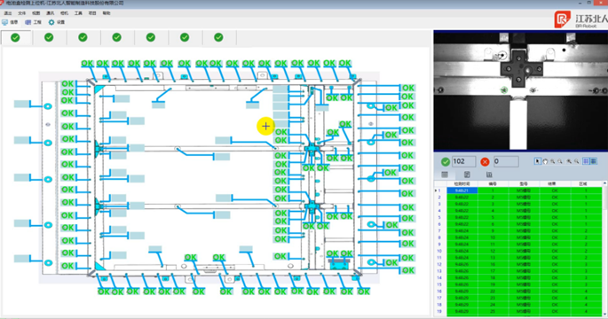Activate the hand pan tool

click(545, 161)
